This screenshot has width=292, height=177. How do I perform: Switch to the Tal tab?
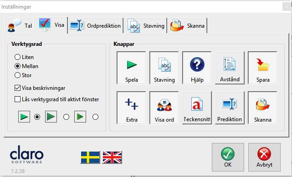coord(20,25)
